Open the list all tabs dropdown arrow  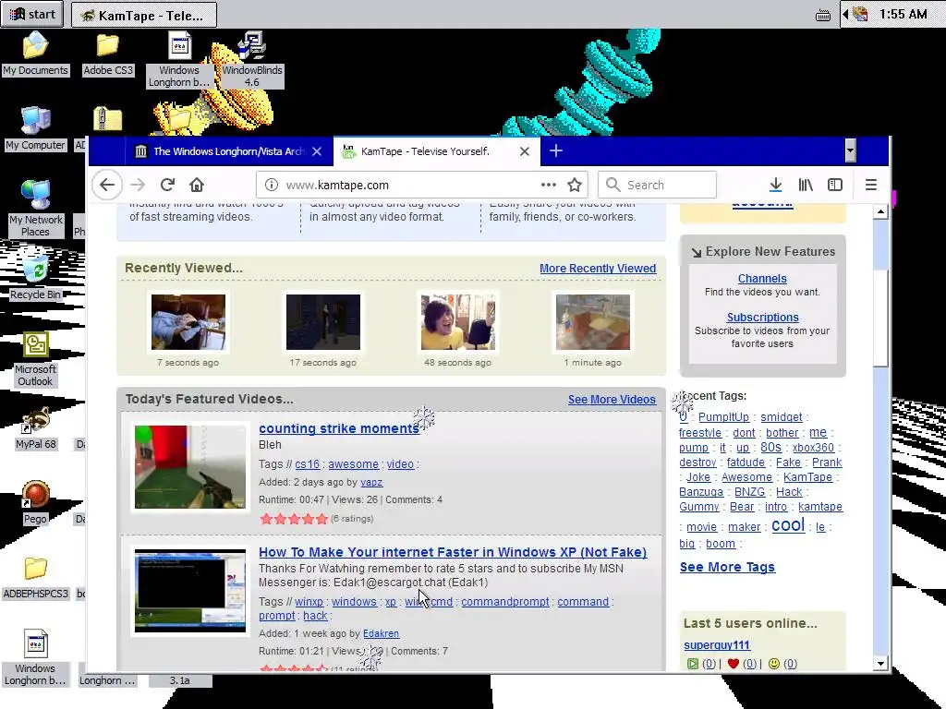click(850, 150)
